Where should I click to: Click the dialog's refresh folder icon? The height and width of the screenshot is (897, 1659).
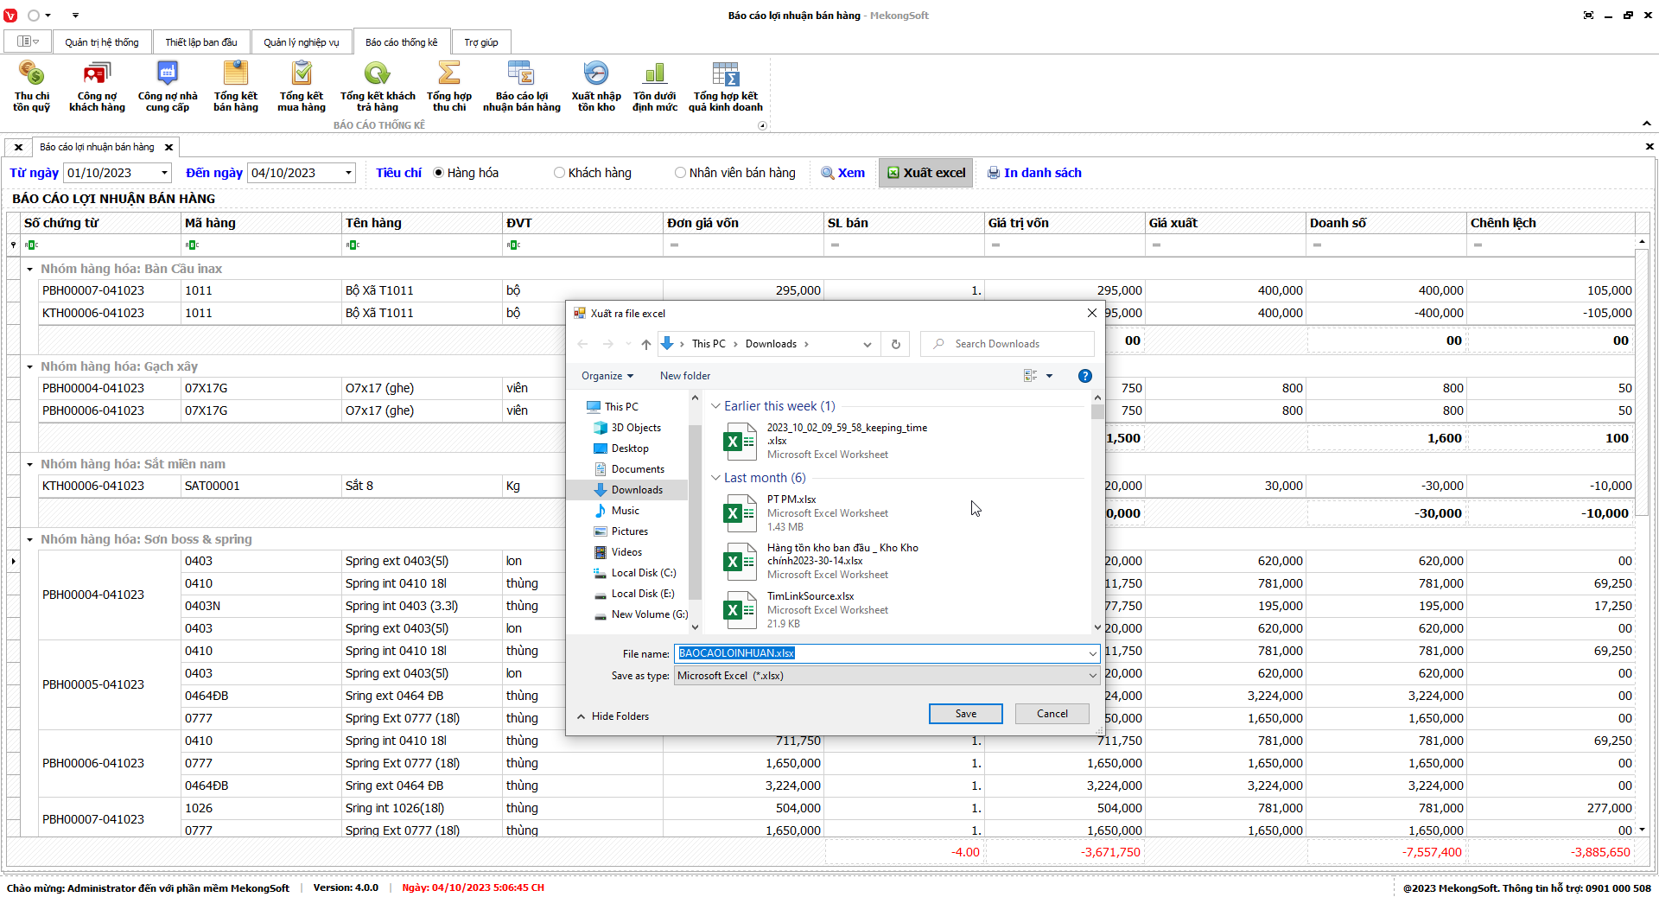896,344
